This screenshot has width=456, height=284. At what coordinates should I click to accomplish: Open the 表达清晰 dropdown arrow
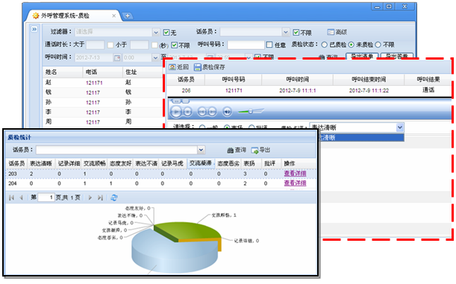click(400, 127)
